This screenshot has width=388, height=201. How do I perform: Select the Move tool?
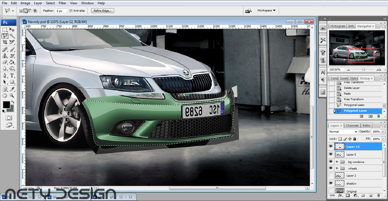tap(12, 30)
